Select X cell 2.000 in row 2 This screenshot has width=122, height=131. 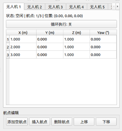[23, 47]
